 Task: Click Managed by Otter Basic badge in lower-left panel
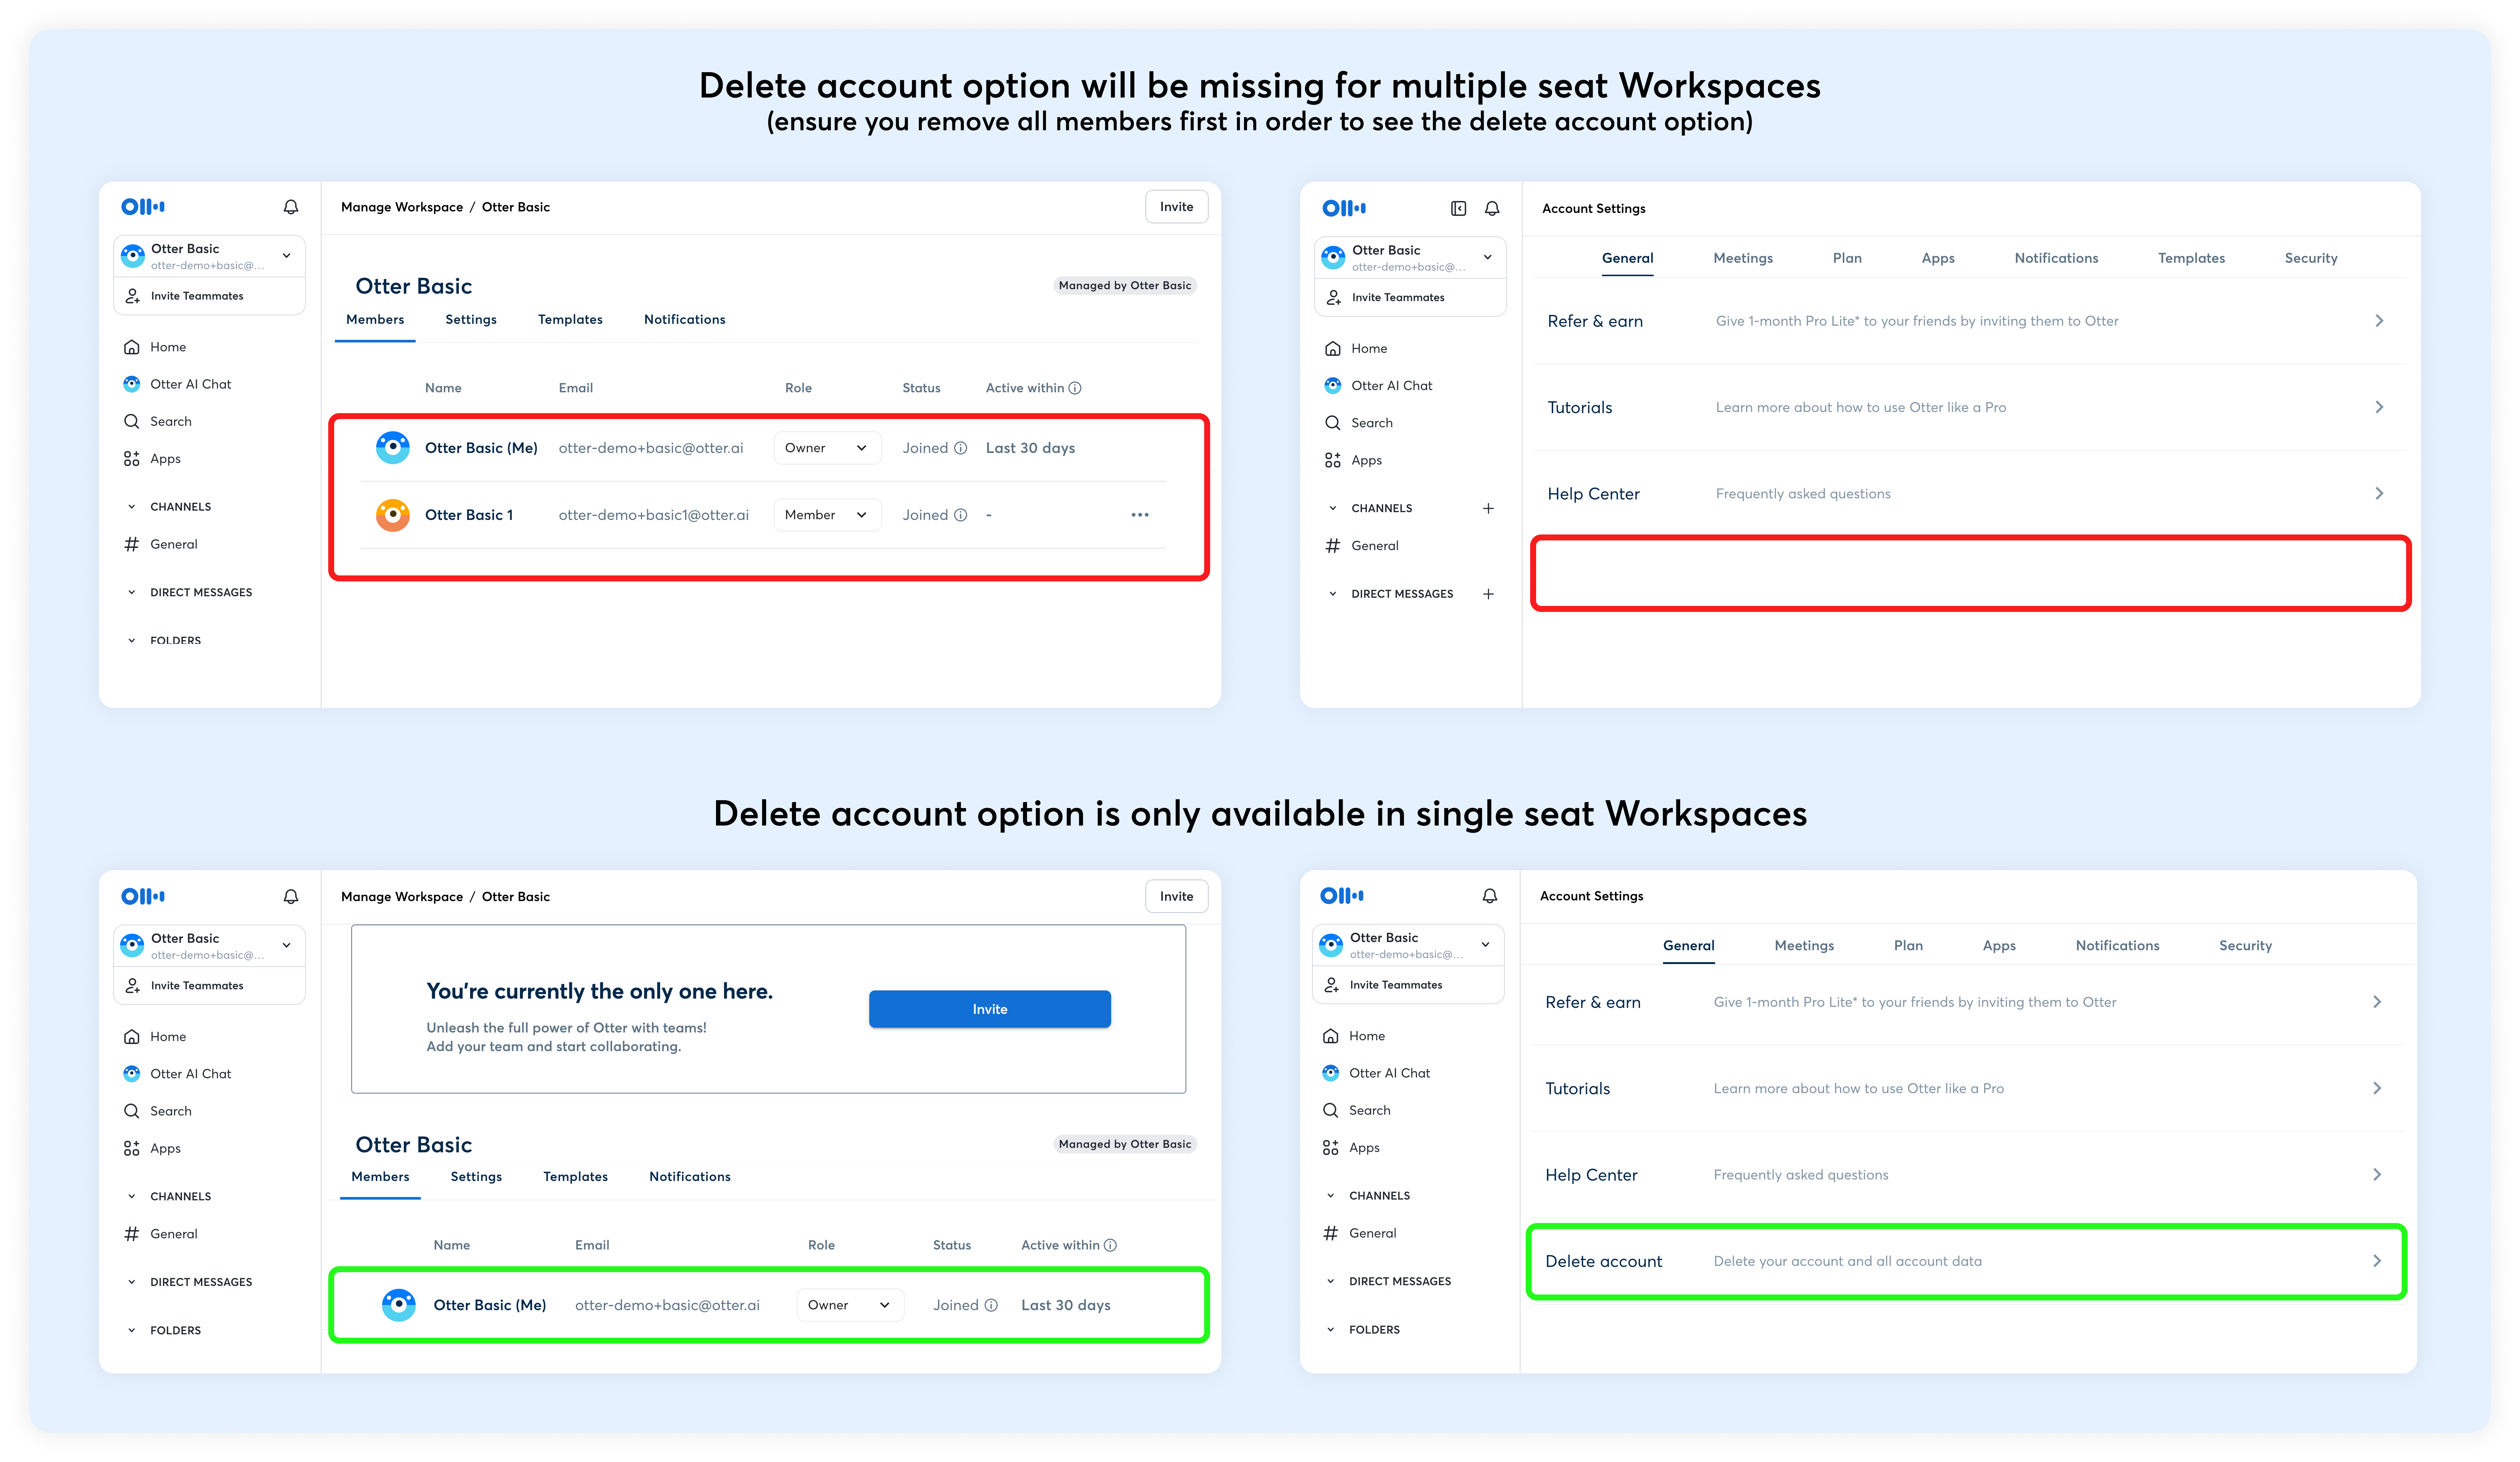tap(1125, 1144)
